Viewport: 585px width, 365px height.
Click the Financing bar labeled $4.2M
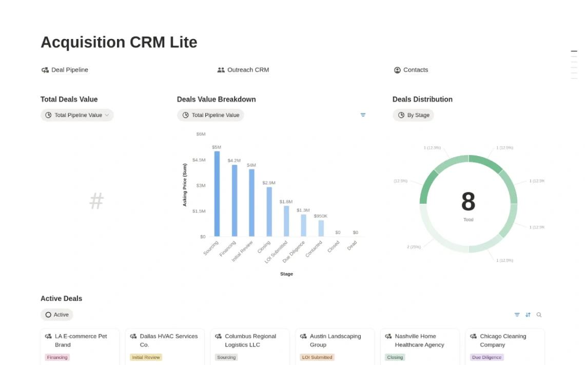tap(235, 201)
